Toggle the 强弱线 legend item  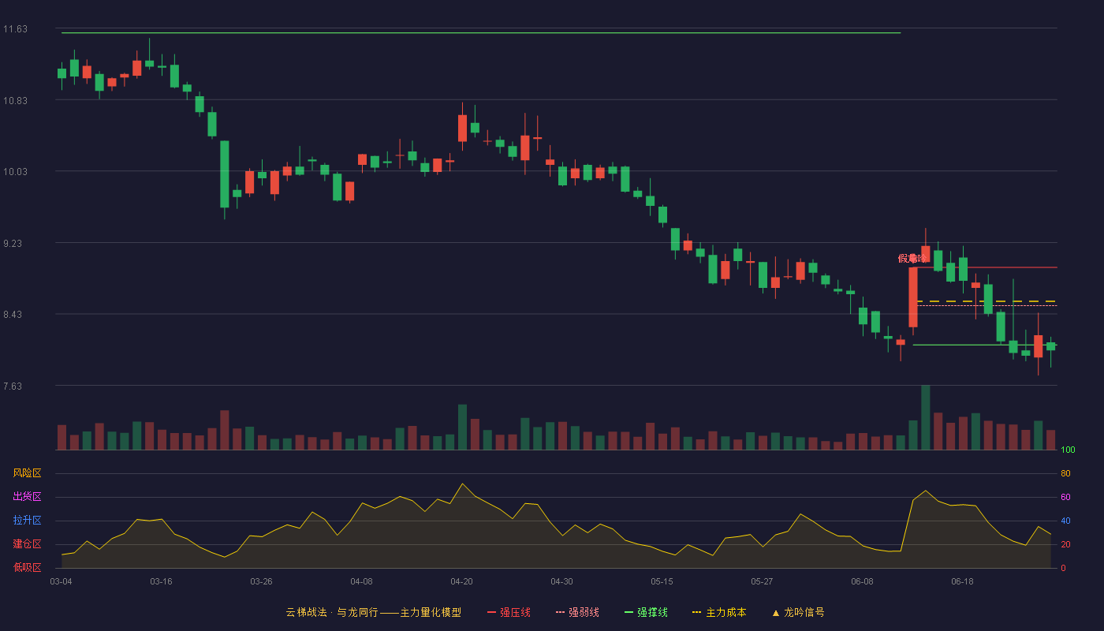point(578,612)
